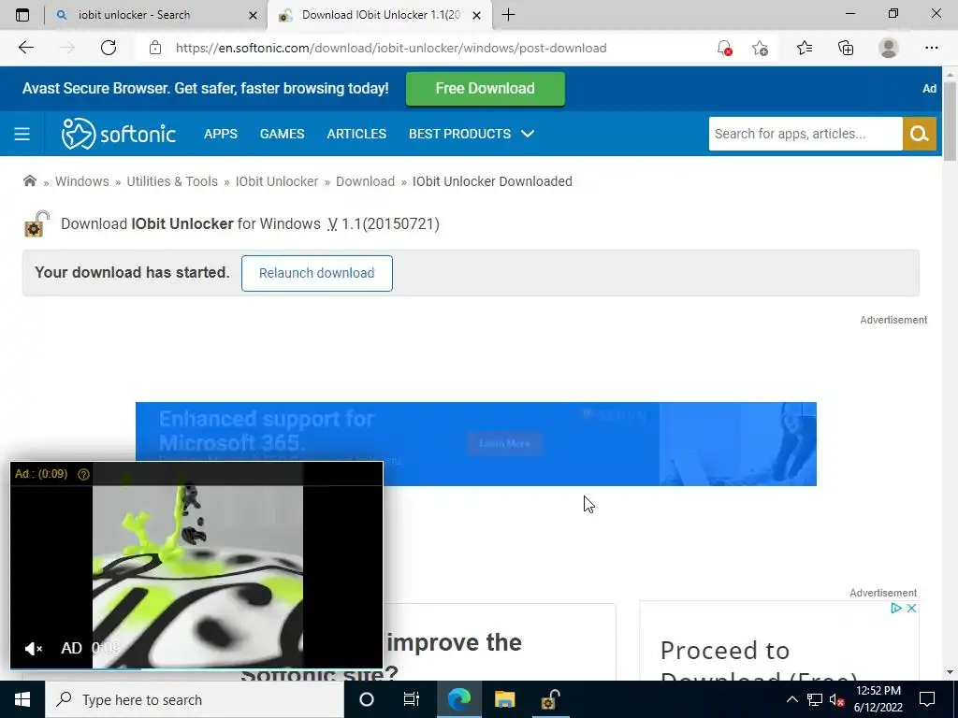This screenshot has width=958, height=718.
Task: Click the IObit Unlocker padlock app icon
Action: [36, 223]
